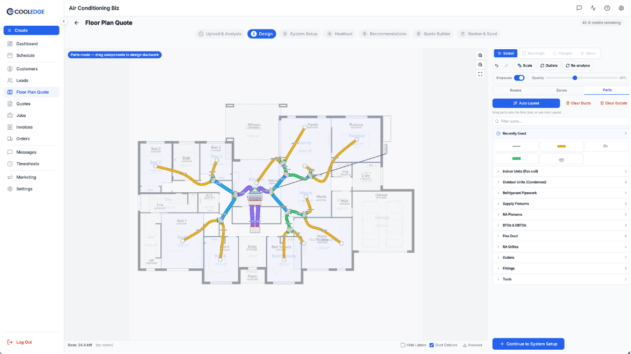Screen dimensions: 631x354
Task: Run Auto Layout for ductwork
Action: 526,103
